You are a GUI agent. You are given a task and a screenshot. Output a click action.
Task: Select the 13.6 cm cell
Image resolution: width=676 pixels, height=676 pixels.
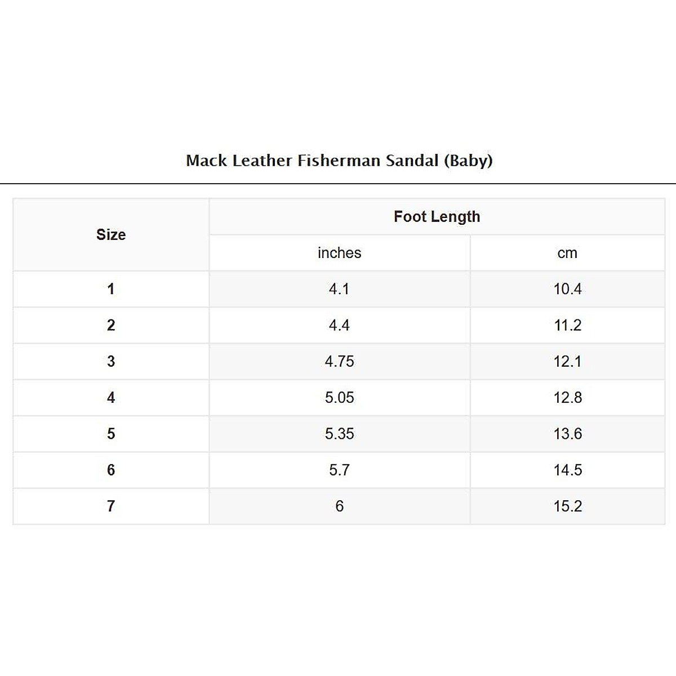point(567,434)
